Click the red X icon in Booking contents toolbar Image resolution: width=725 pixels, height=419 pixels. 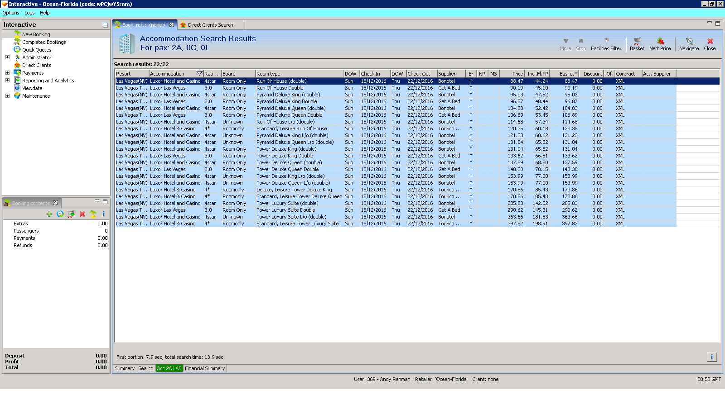(x=82, y=214)
